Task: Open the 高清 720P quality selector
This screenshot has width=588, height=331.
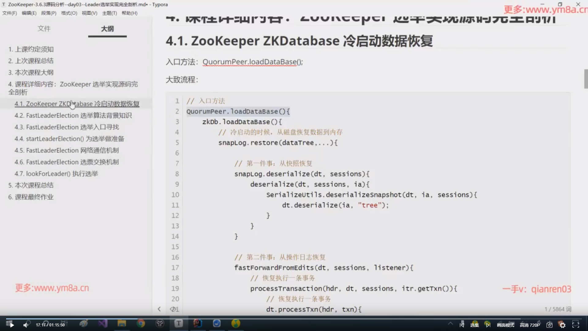Action: click(x=530, y=325)
